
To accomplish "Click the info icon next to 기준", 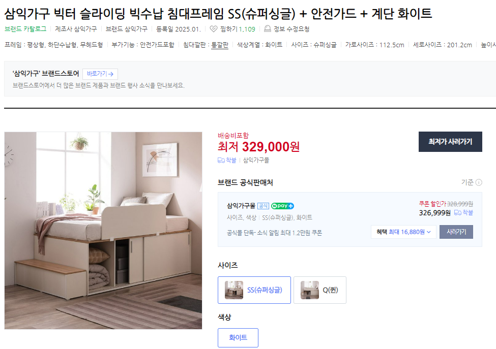I will click(x=479, y=182).
